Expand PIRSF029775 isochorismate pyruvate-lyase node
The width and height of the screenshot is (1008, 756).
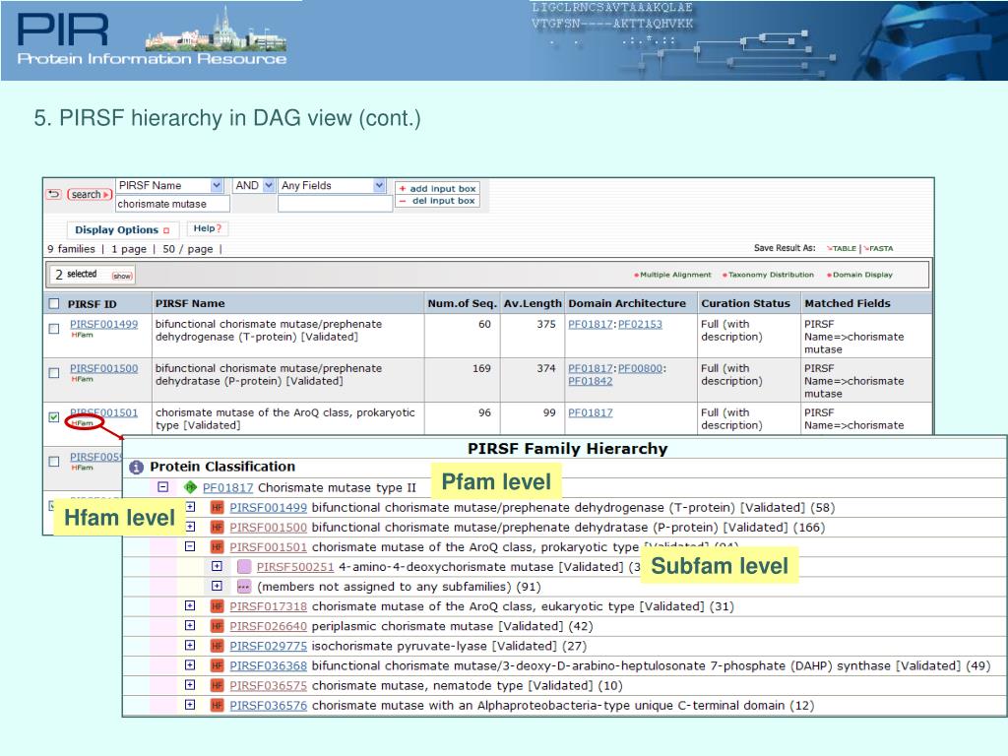click(x=190, y=646)
